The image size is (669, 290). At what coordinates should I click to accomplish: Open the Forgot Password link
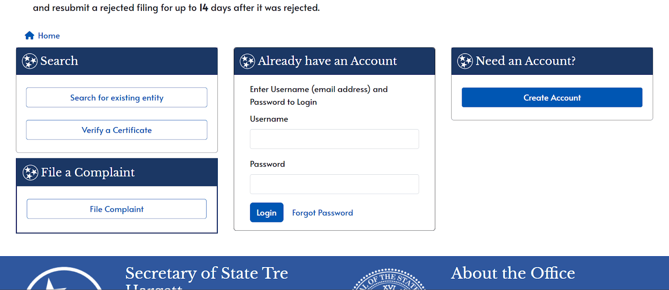(322, 213)
